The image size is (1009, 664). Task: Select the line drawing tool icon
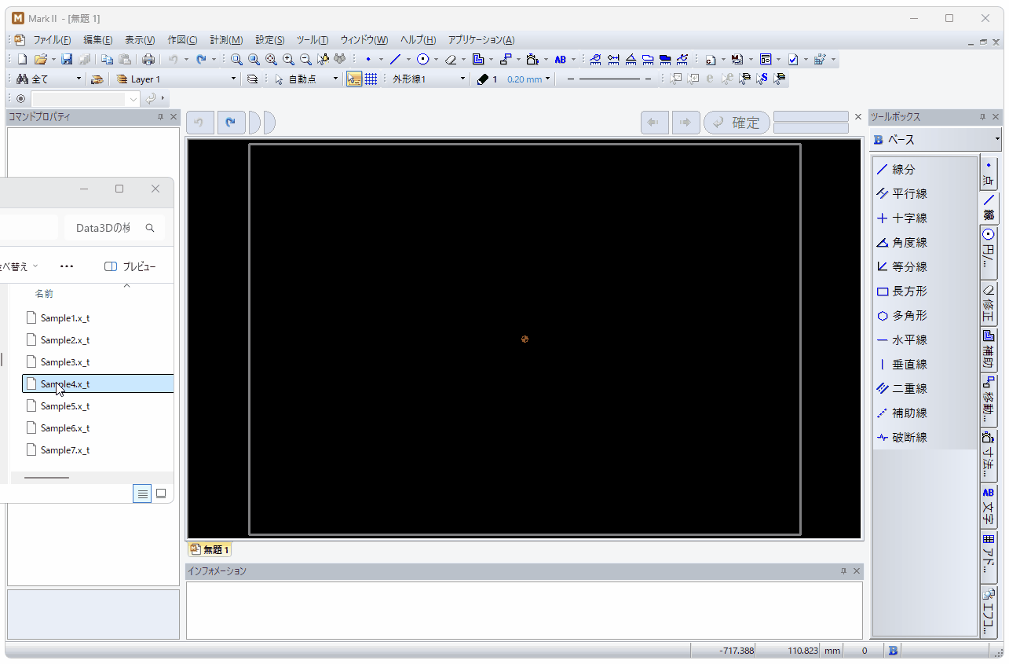pyautogui.click(x=395, y=59)
